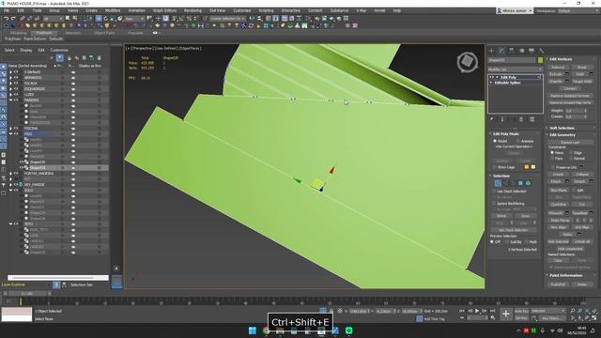Viewport: 601px width, 338px height.
Task: Collapse the Selection rollout
Action: (x=501, y=176)
